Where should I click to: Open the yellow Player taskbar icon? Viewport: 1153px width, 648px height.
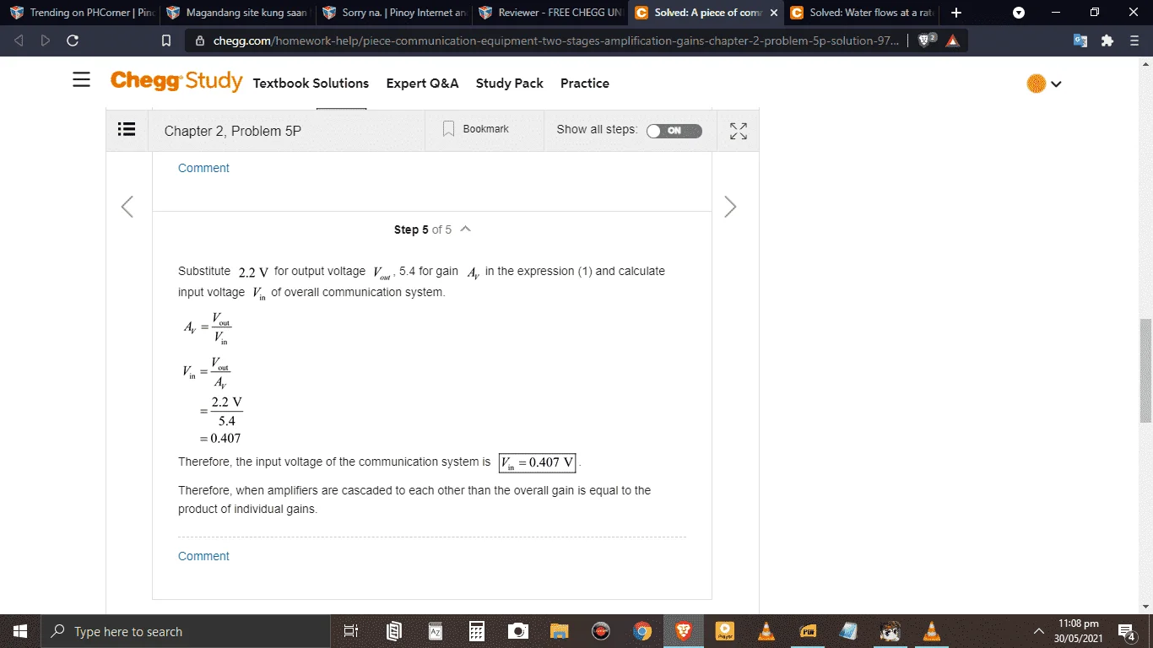point(725,631)
